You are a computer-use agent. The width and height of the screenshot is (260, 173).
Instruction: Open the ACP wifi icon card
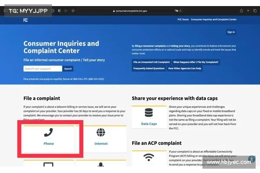149,158
